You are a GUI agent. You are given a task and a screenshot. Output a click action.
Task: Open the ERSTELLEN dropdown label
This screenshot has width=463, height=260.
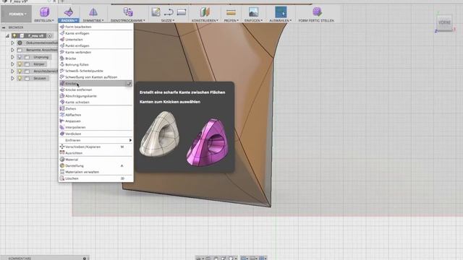[x=44, y=21]
